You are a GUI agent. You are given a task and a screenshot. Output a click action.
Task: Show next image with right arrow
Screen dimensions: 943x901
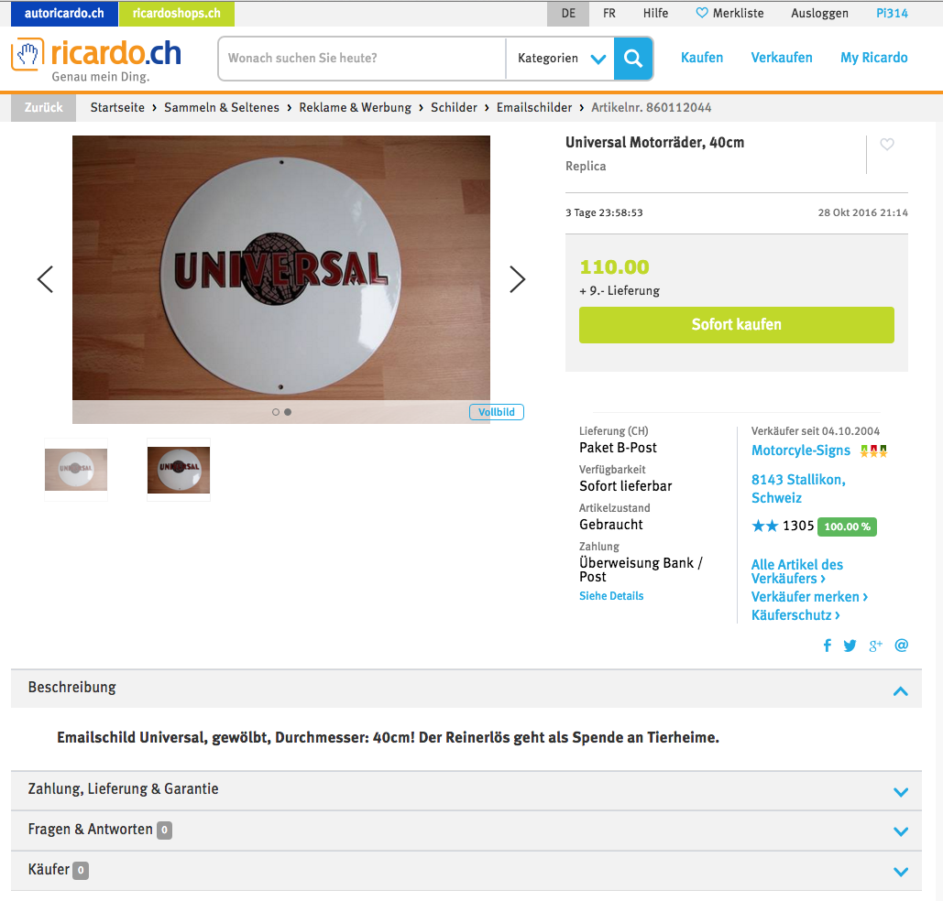517,279
